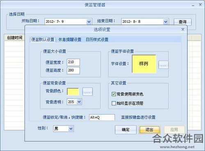Image resolution: width=205 pixels, height=151 pixels.
Task: Click the yellow 样例 font preview box
Action: click(x=144, y=64)
